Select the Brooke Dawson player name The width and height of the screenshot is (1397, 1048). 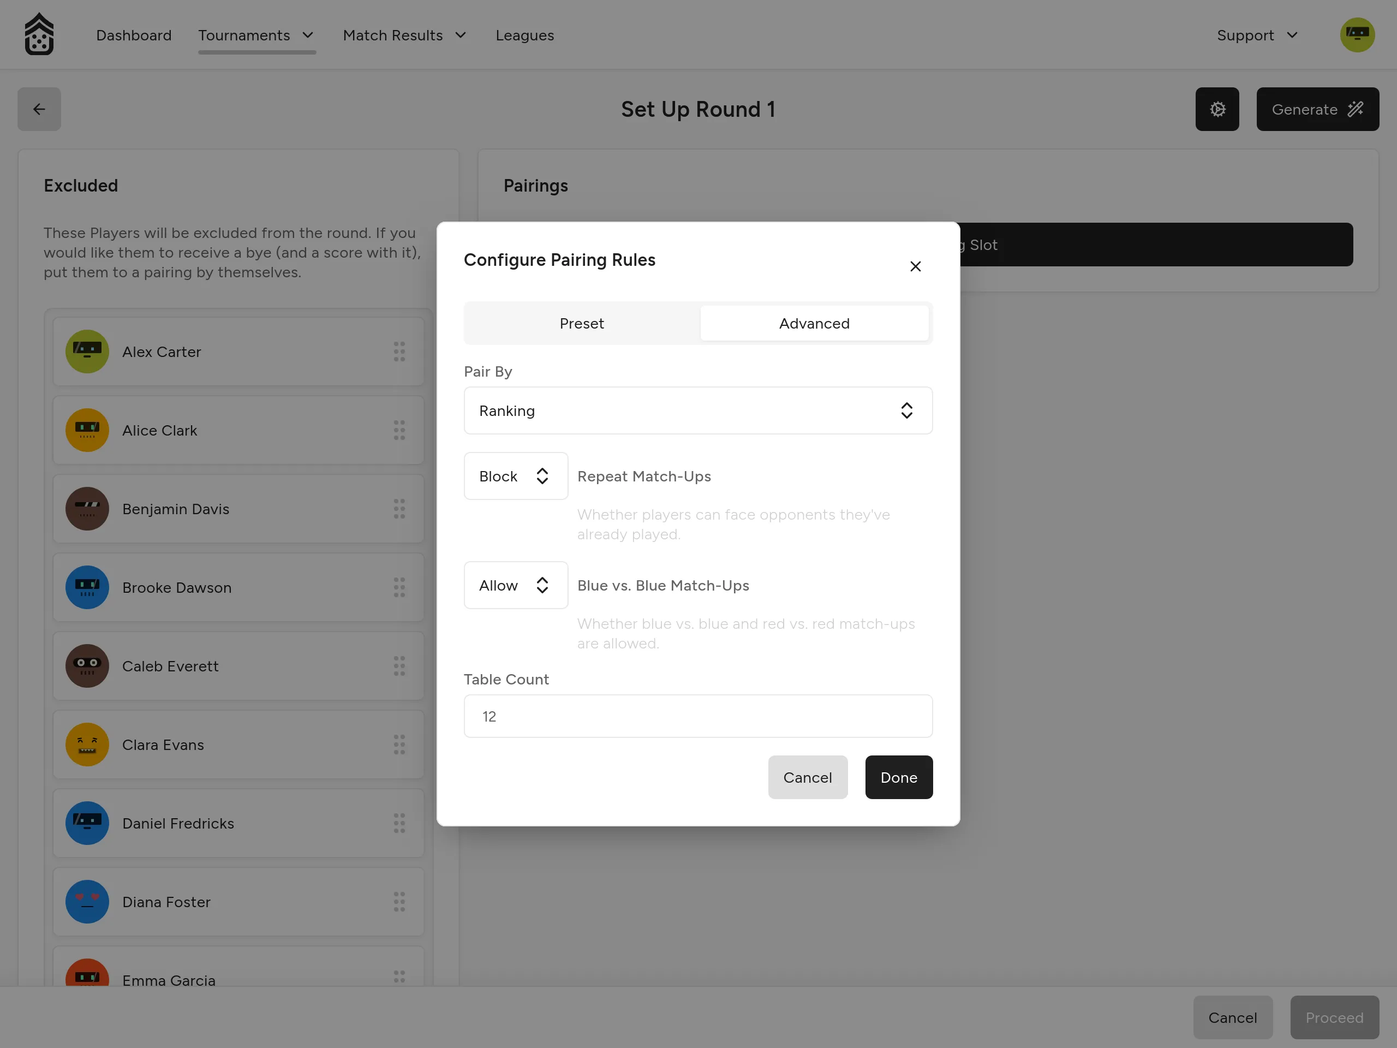(177, 587)
